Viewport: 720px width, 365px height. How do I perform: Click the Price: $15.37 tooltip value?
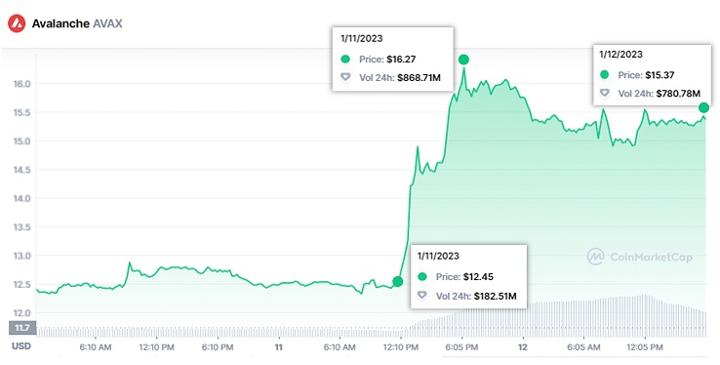(x=646, y=75)
